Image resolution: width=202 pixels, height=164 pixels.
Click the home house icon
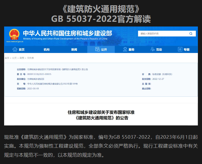(x=15, y=49)
